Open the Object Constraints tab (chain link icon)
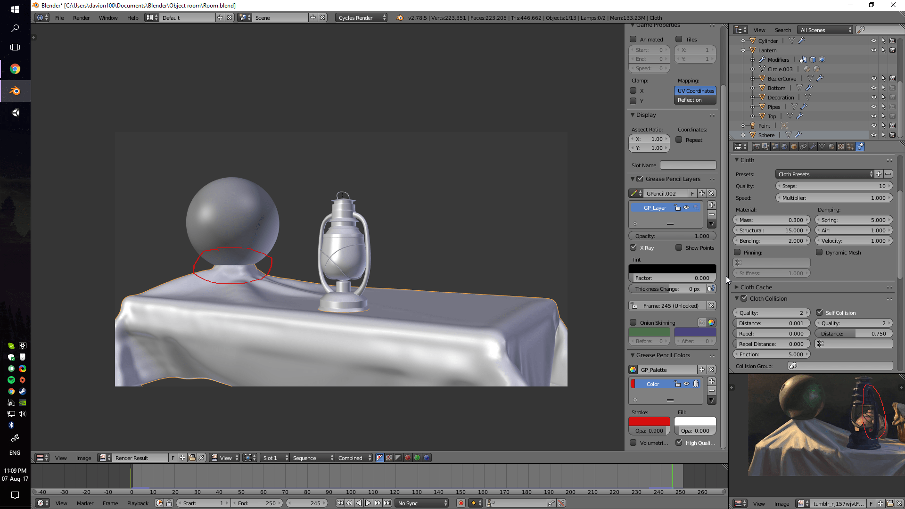This screenshot has width=905, height=509. [x=803, y=147]
